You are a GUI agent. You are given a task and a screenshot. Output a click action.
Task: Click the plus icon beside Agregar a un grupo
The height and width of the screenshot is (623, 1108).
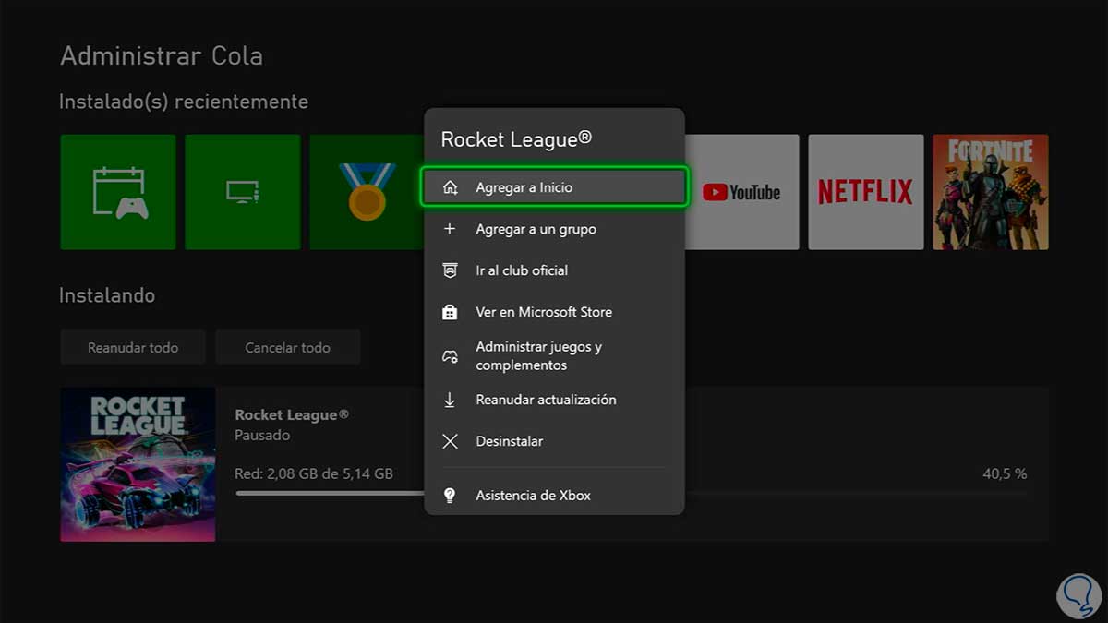pyautogui.click(x=450, y=229)
